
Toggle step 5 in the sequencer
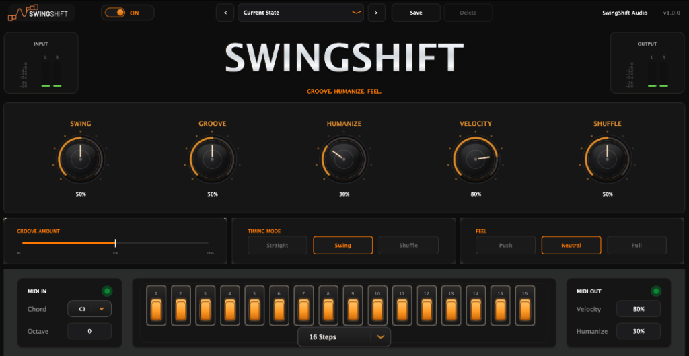pos(254,306)
